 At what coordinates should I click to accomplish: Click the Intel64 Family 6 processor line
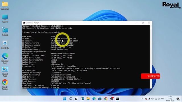85,69
